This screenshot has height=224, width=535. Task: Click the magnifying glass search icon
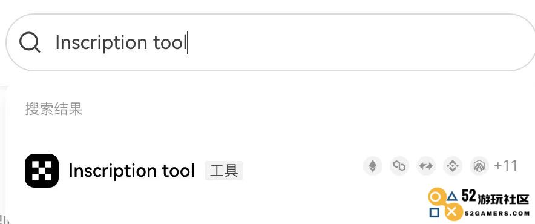(x=30, y=43)
